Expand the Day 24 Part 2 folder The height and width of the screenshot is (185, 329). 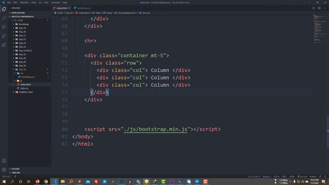(x=29, y=50)
